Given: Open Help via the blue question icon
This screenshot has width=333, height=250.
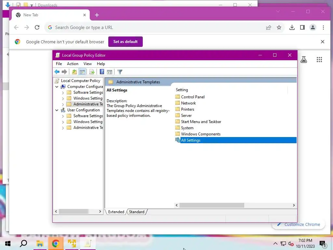Looking at the screenshot, I should (102, 72).
